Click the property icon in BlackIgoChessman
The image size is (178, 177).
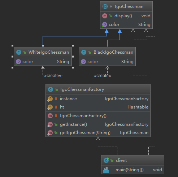(x=83, y=62)
